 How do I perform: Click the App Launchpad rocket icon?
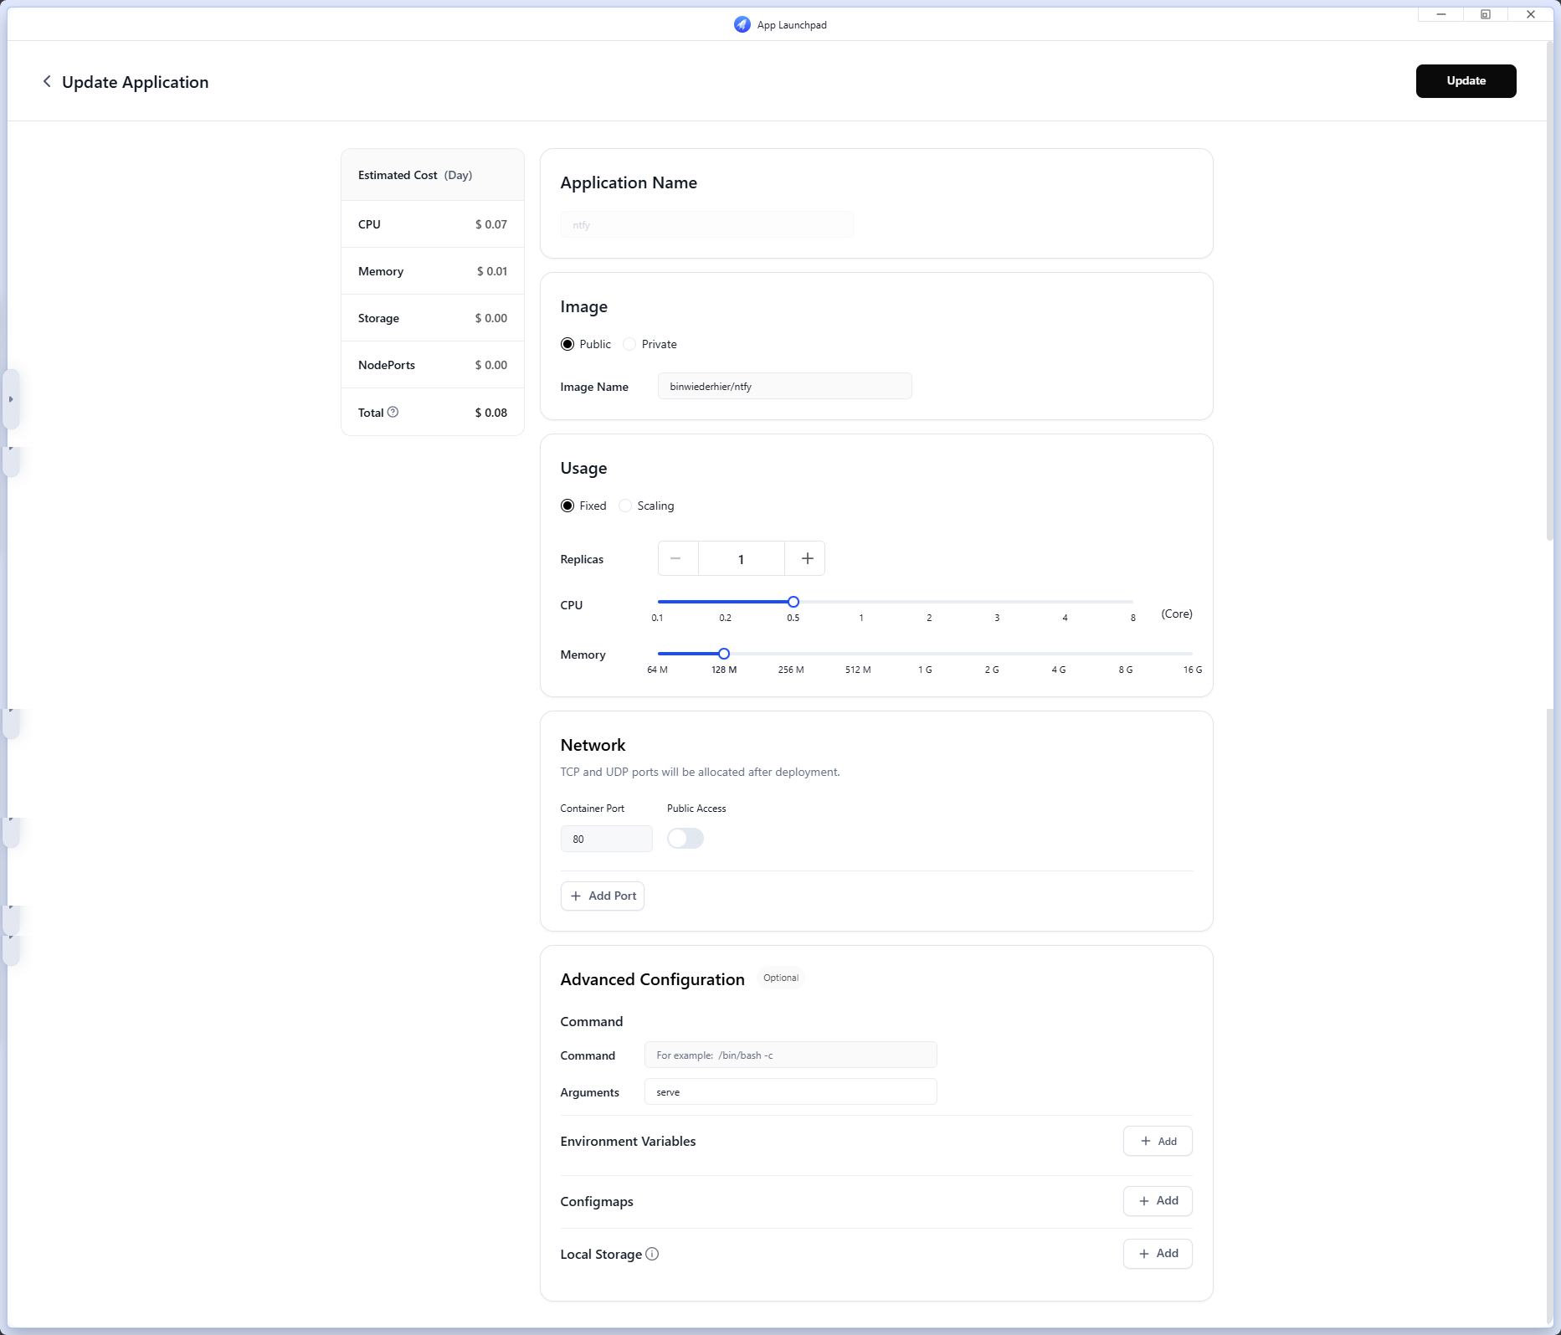tap(742, 24)
